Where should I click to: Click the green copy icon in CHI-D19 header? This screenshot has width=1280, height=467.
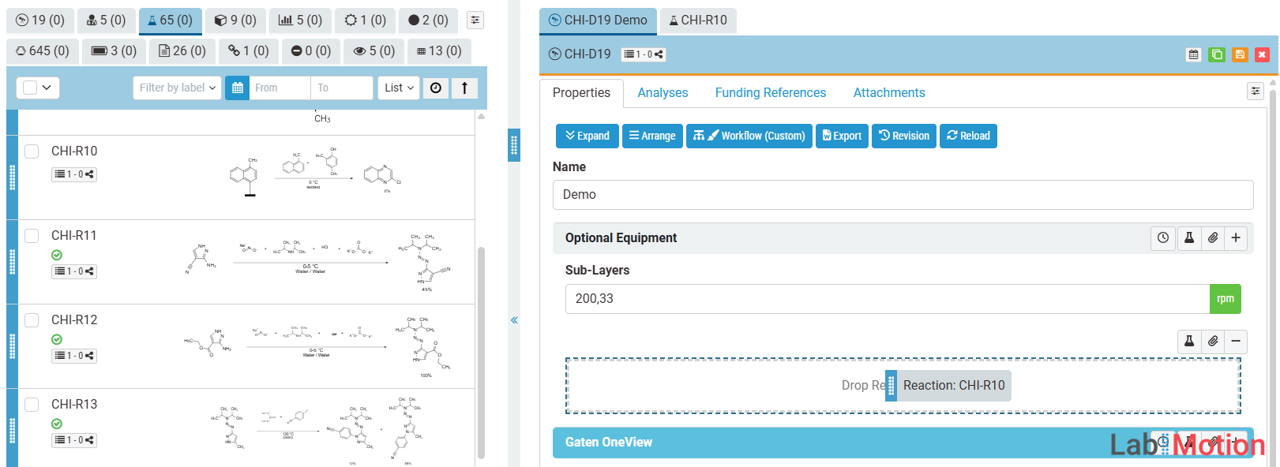(1217, 54)
